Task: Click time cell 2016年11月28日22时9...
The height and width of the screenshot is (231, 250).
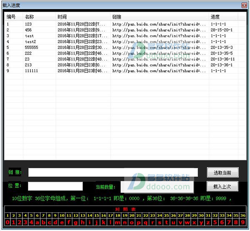Action: point(81,30)
